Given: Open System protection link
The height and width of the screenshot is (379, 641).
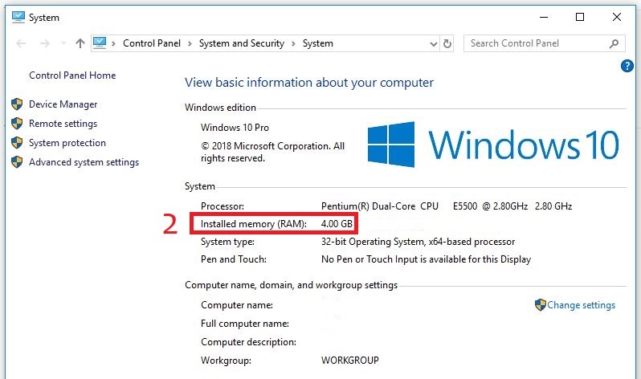Looking at the screenshot, I should (x=67, y=143).
